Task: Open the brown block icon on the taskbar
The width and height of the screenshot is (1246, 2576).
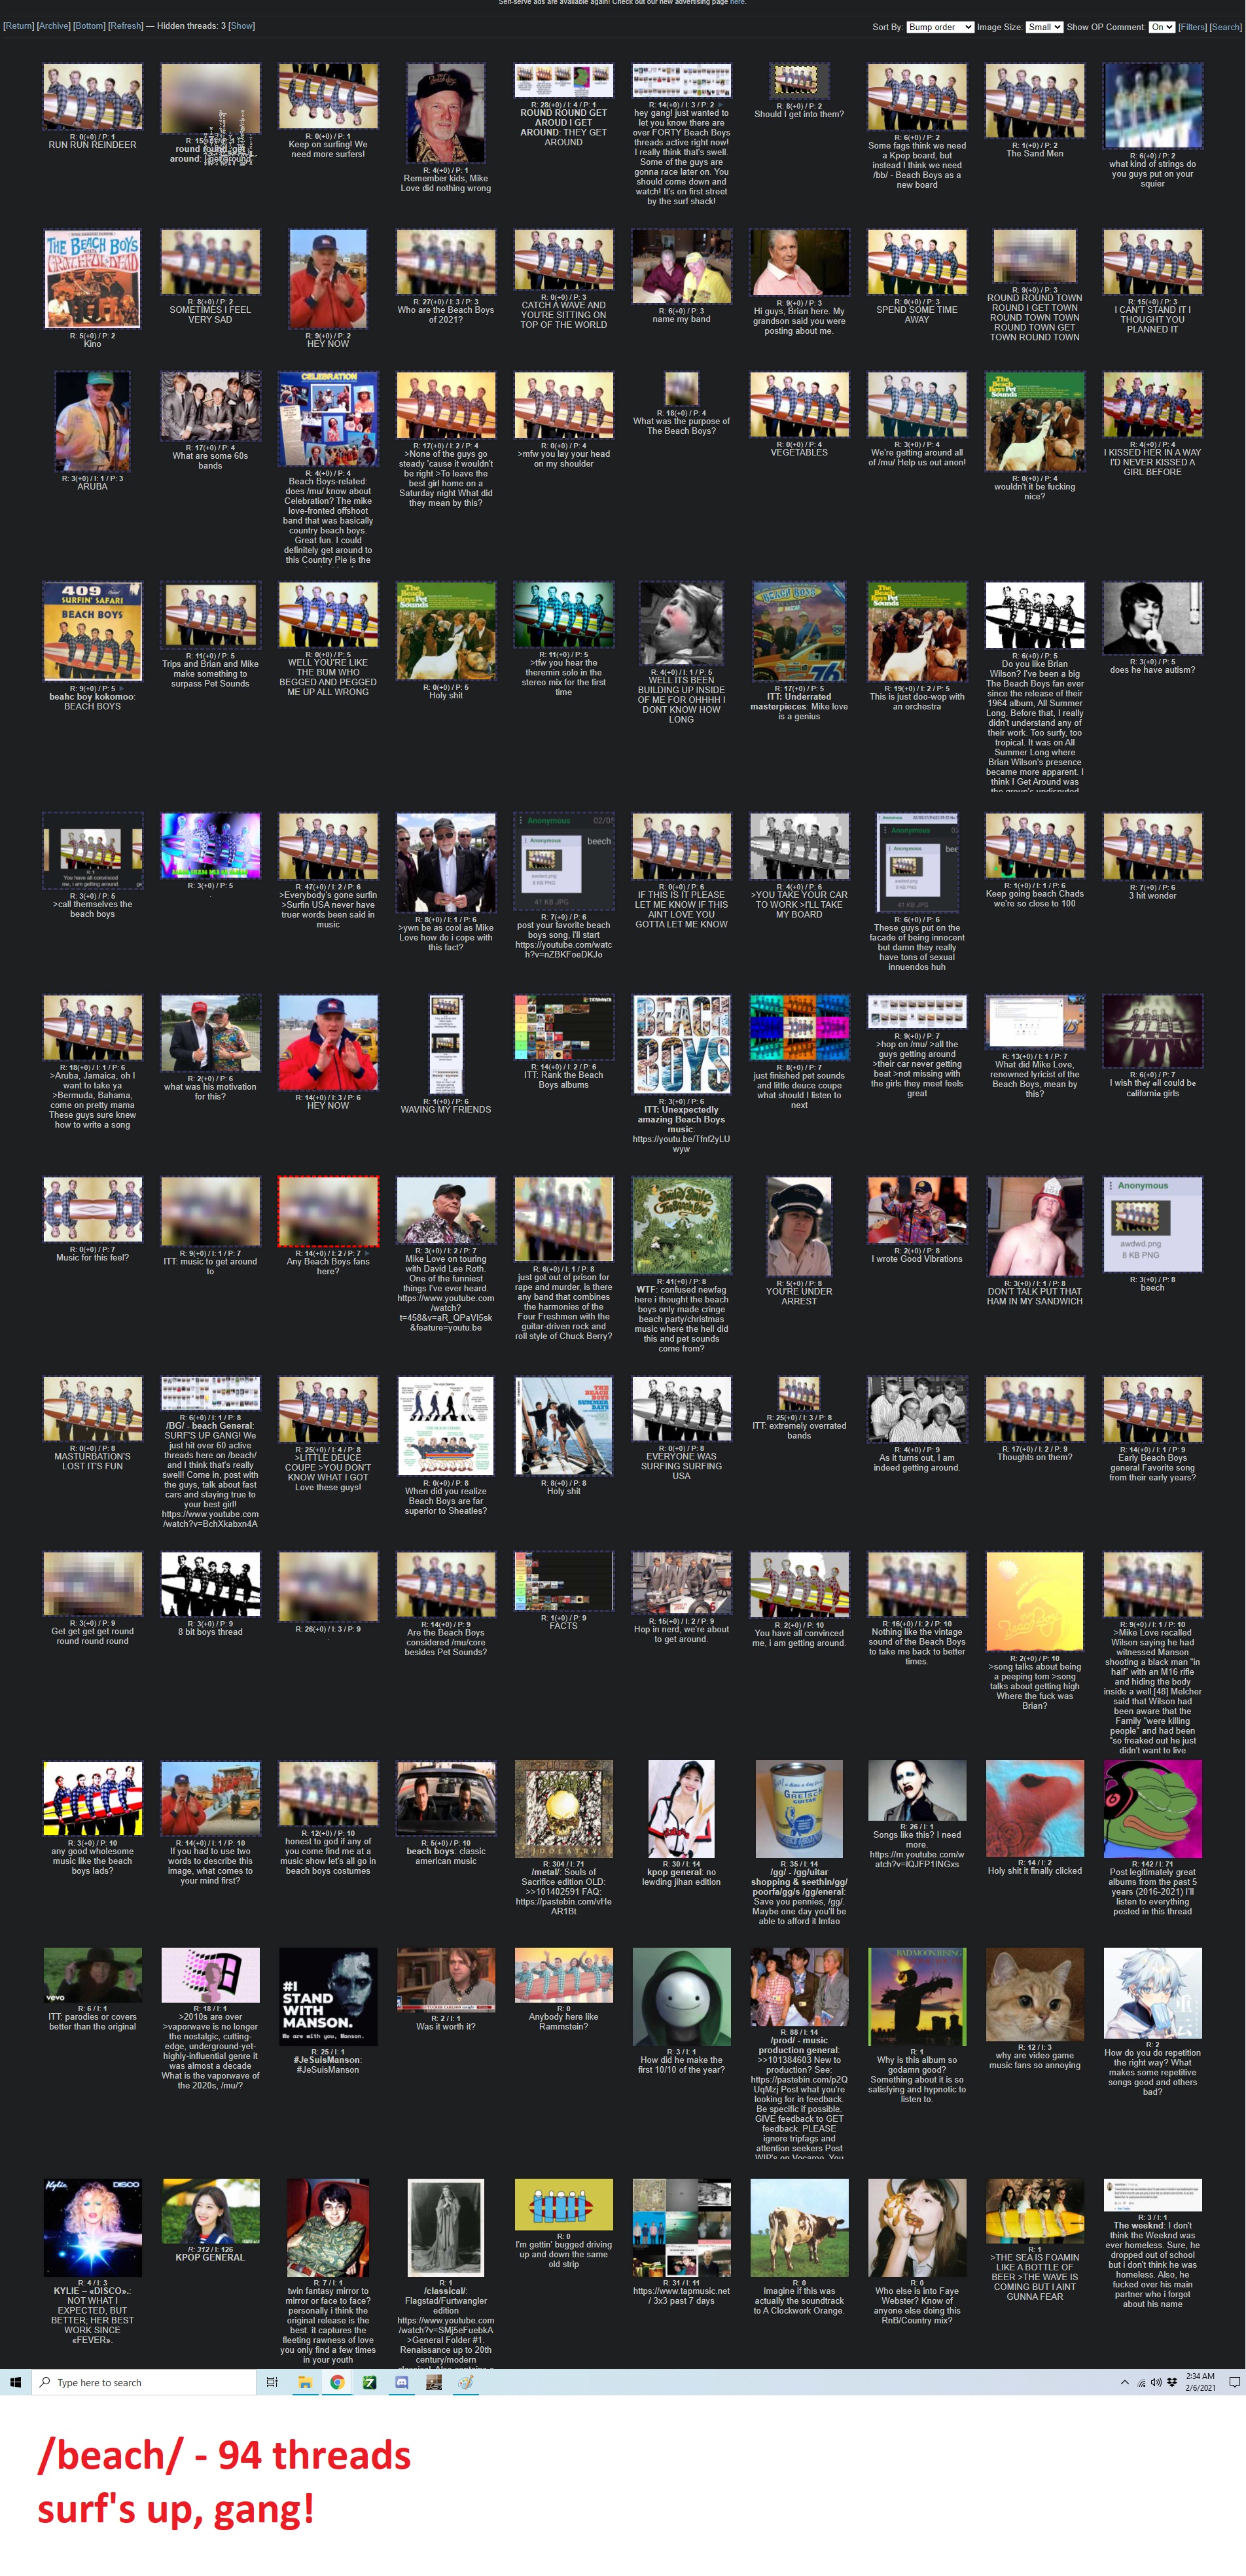Action: point(433,2382)
